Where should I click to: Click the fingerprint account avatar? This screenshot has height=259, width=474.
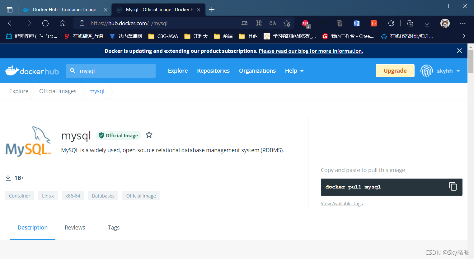[427, 71]
